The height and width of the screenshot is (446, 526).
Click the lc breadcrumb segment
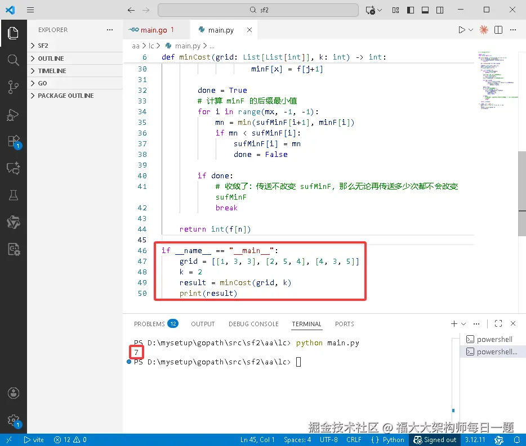151,46
